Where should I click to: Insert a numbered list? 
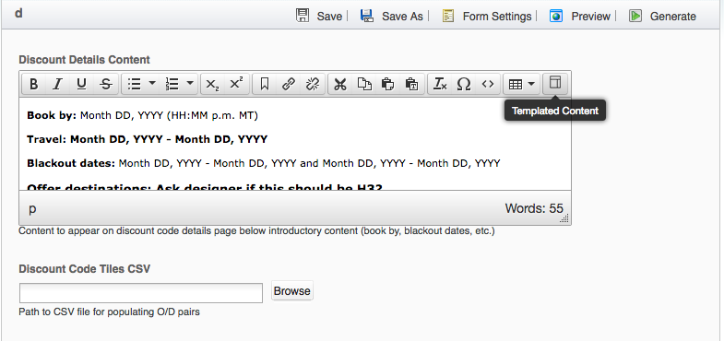(x=172, y=84)
